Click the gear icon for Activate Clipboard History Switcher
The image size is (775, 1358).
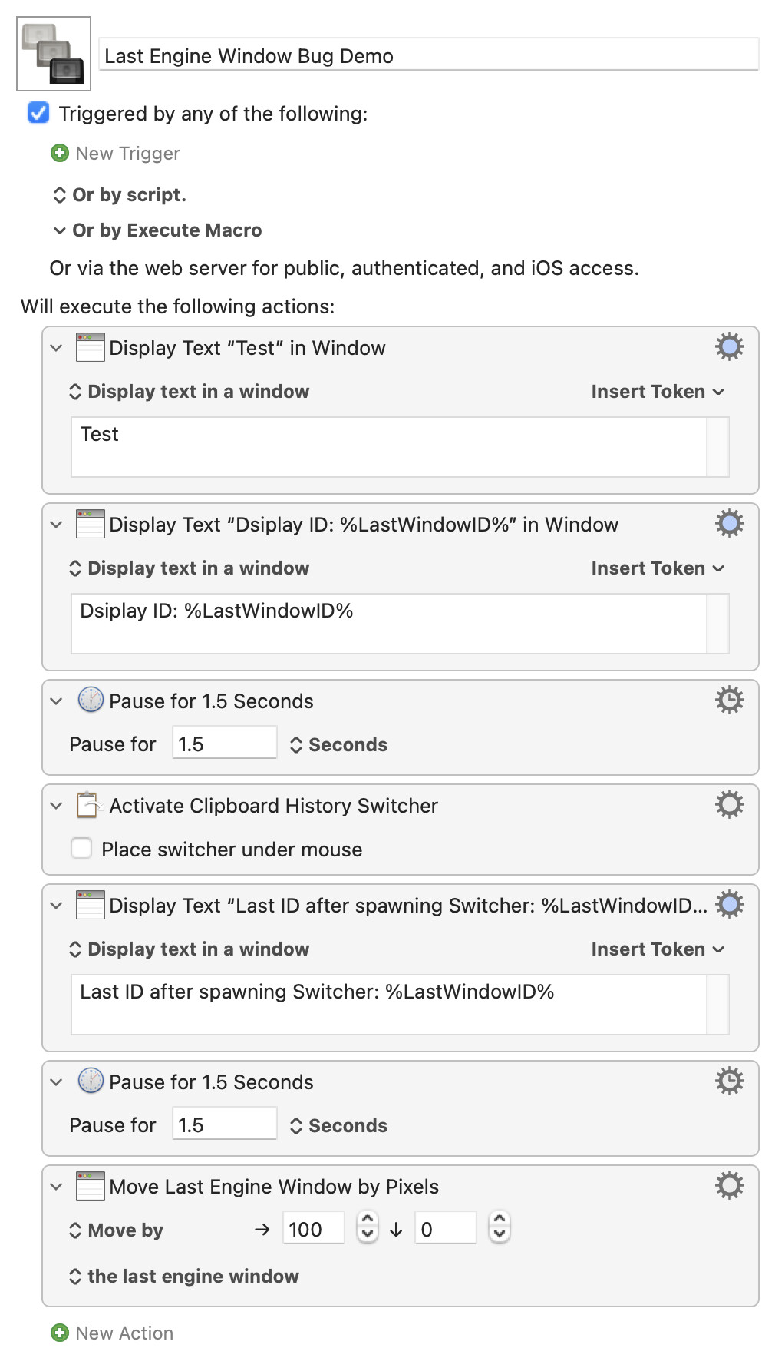point(729,805)
